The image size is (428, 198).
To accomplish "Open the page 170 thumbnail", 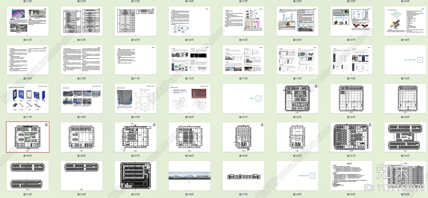I will (82, 60).
